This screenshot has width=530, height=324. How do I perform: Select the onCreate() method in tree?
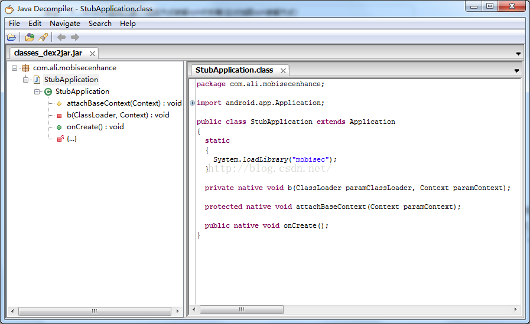pyautogui.click(x=95, y=127)
